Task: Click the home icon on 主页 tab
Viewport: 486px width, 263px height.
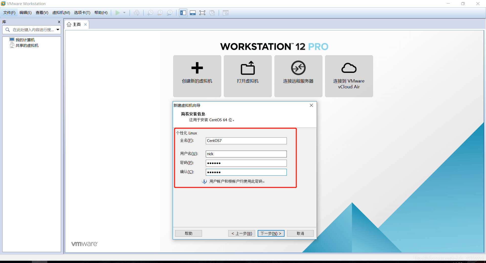Action: pyautogui.click(x=69, y=25)
